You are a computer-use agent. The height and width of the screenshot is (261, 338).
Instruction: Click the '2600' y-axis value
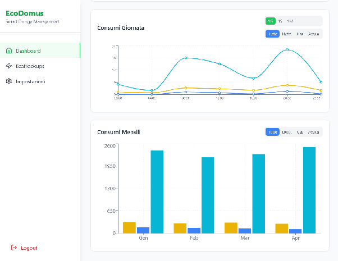pyautogui.click(x=110, y=146)
